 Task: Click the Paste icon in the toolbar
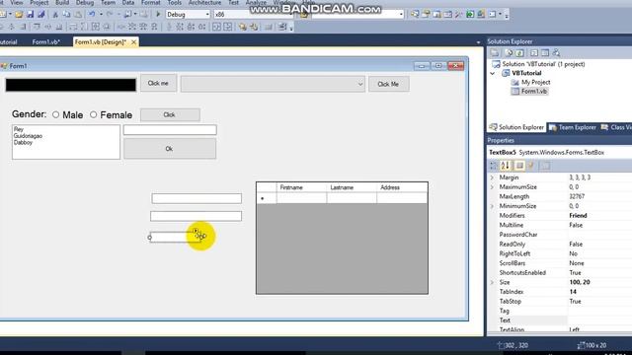[78, 15]
